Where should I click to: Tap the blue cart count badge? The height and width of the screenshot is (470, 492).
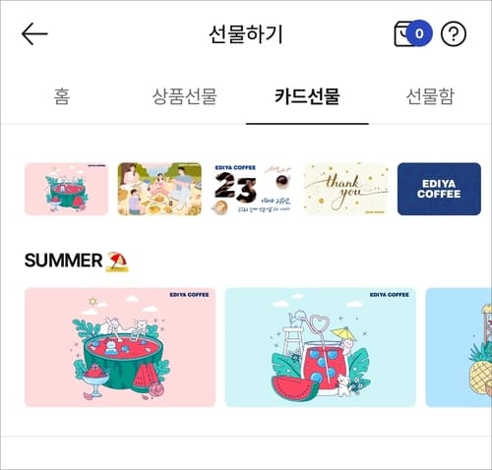click(419, 33)
